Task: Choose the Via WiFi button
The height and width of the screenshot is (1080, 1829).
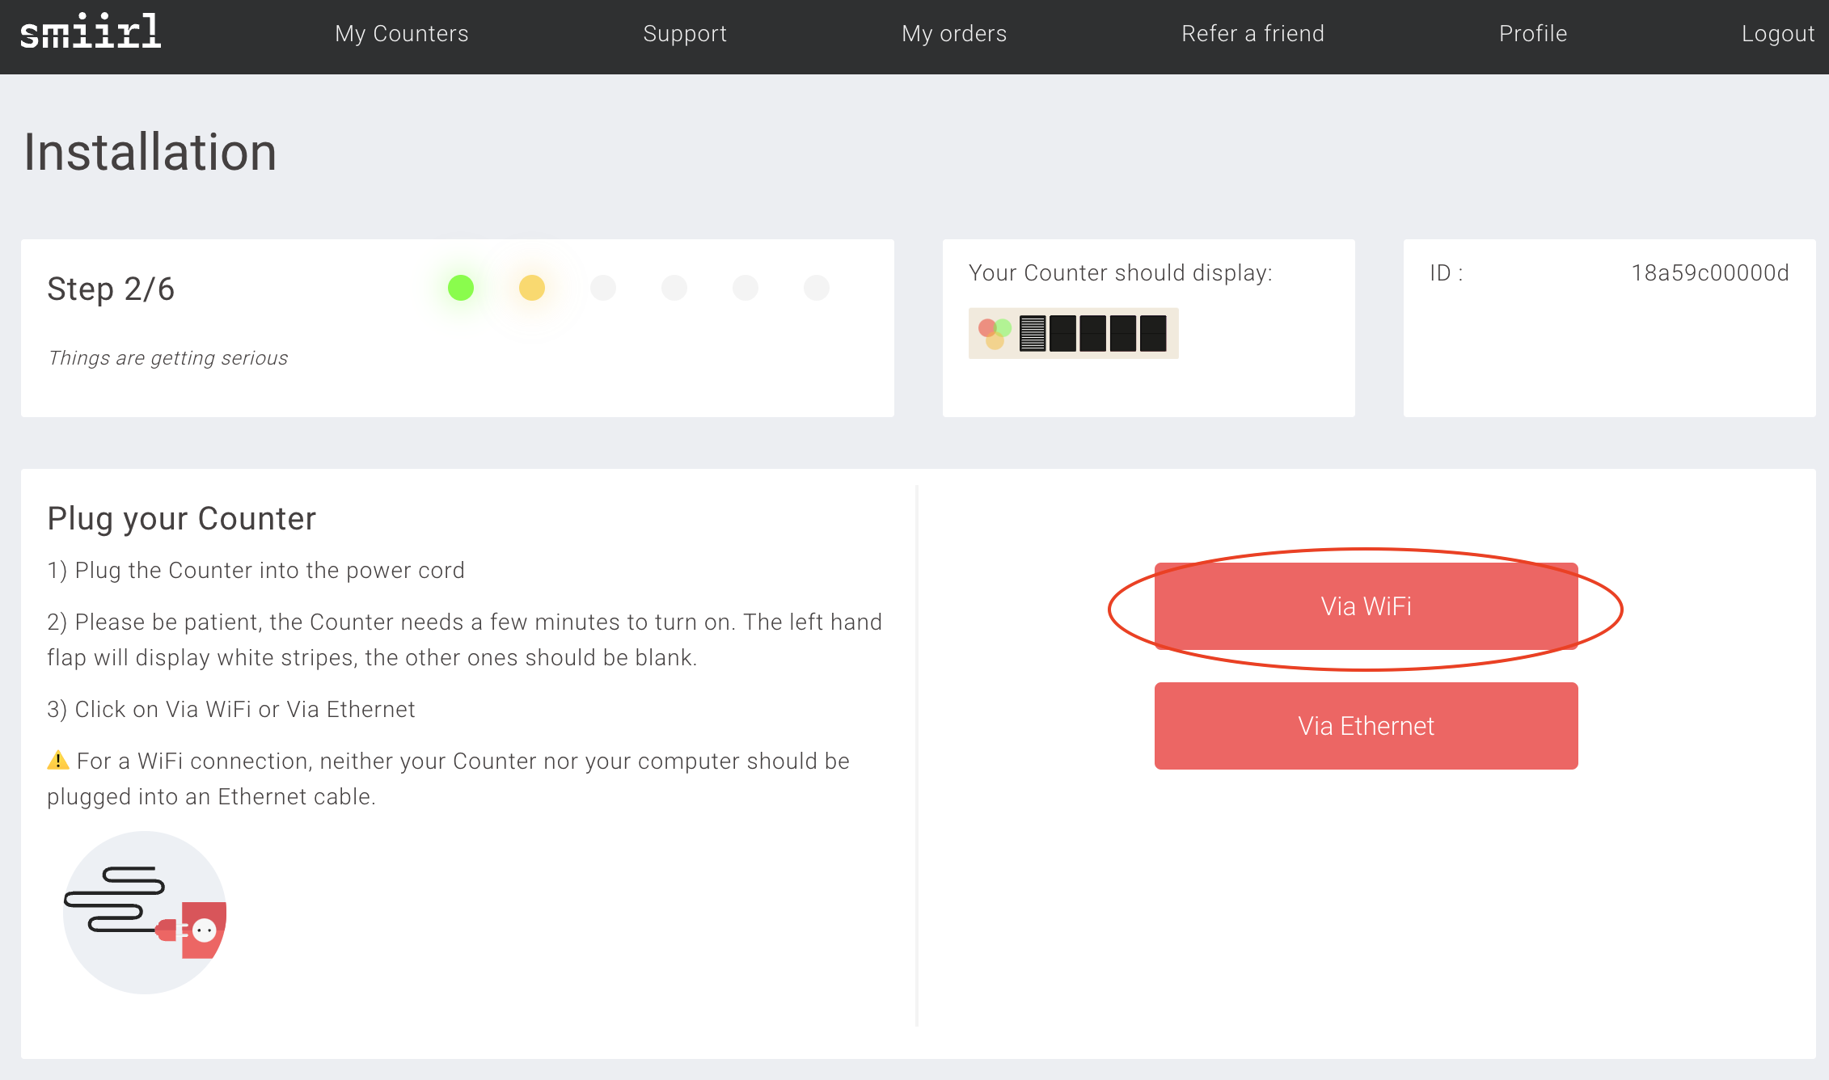Action: 1366,606
